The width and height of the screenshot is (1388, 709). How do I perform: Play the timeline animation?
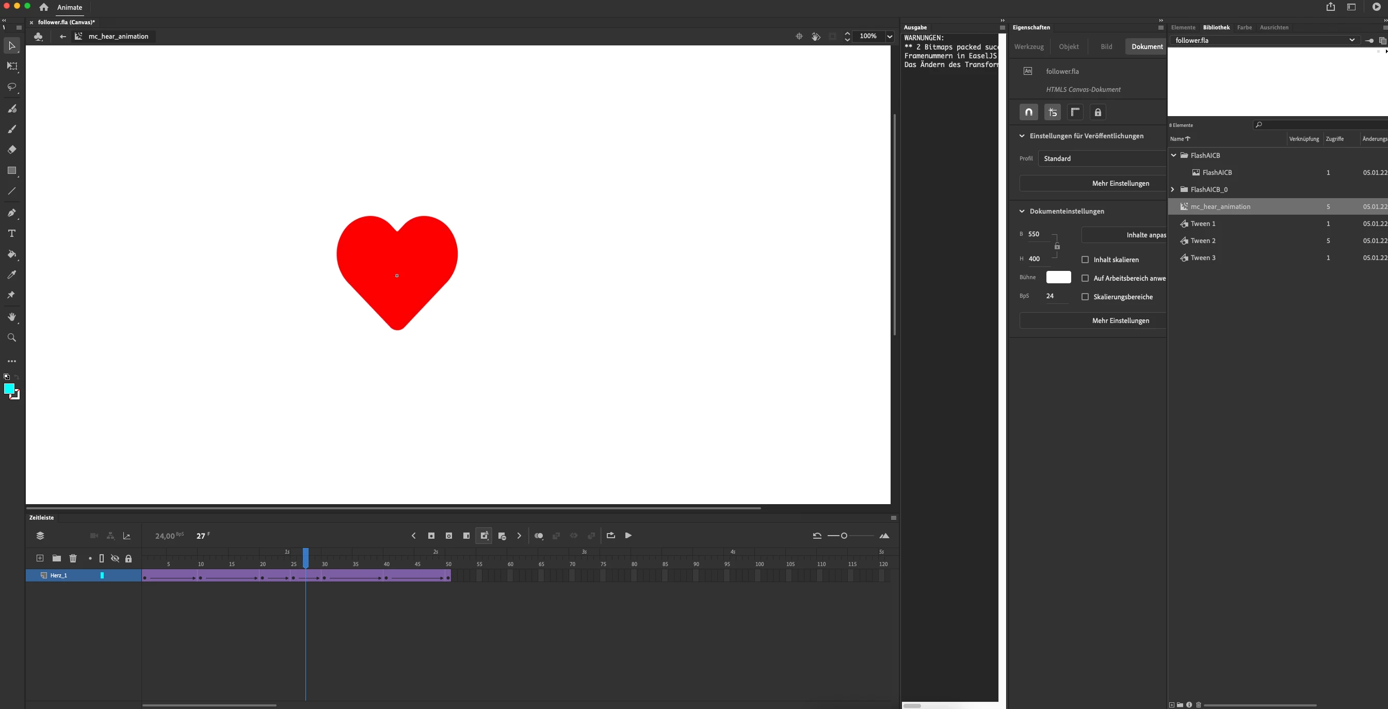click(628, 536)
